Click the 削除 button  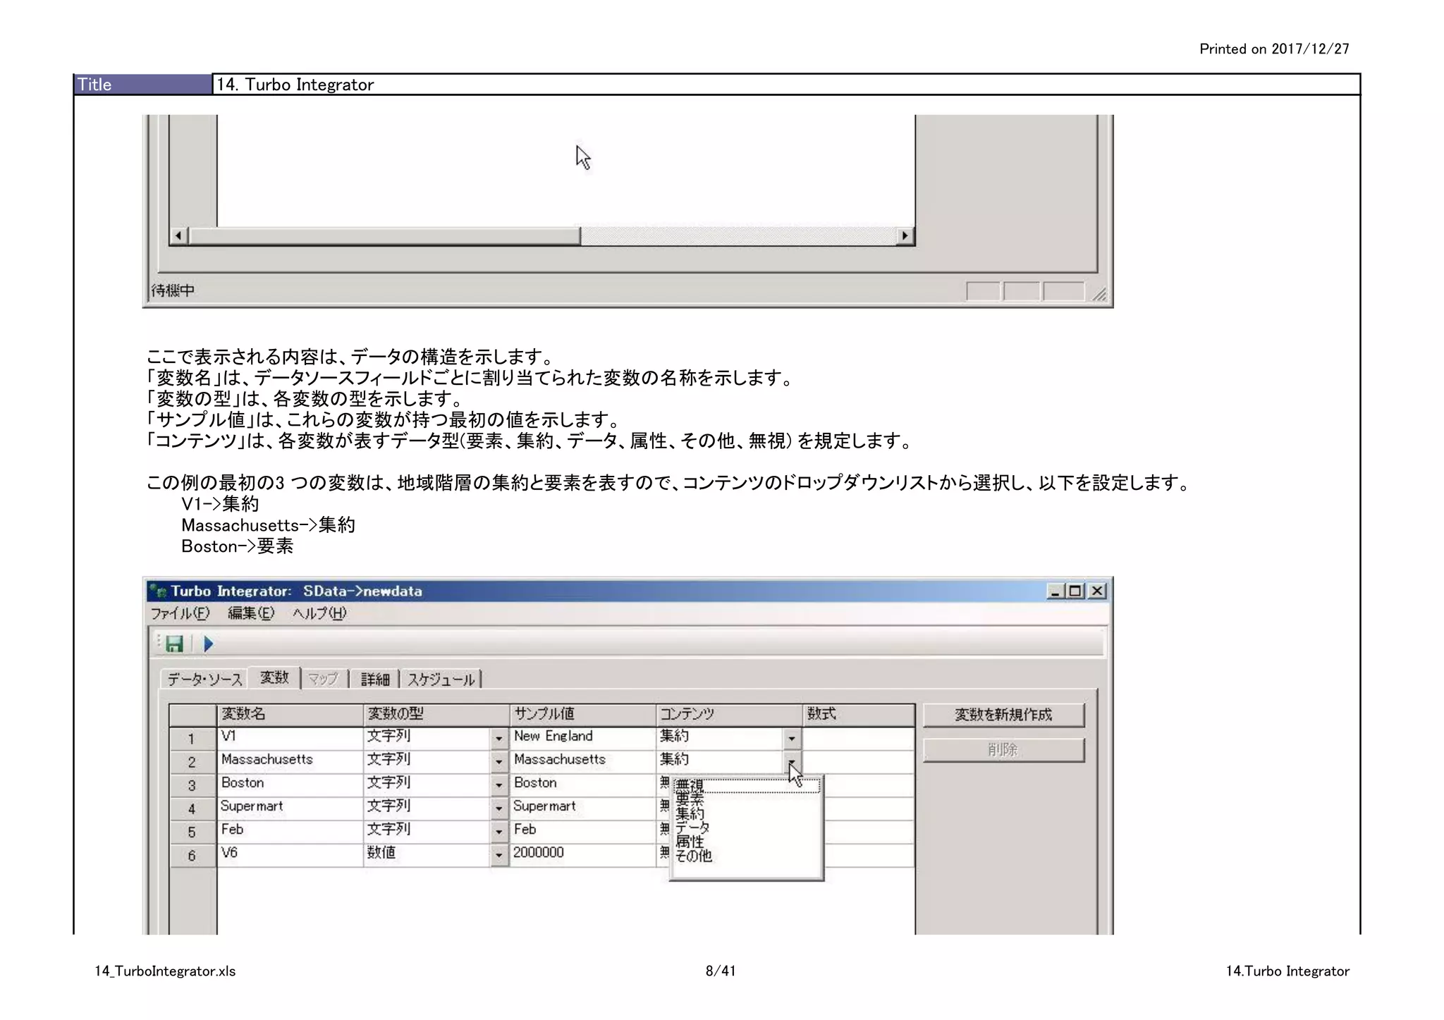tap(1003, 750)
